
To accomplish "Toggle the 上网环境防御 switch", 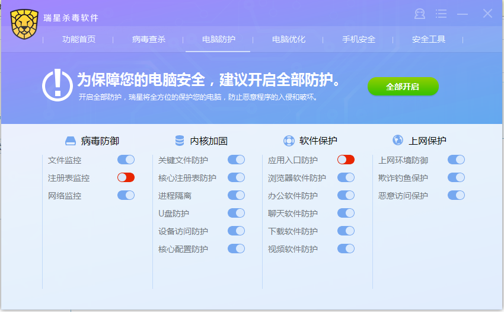I will (x=456, y=160).
